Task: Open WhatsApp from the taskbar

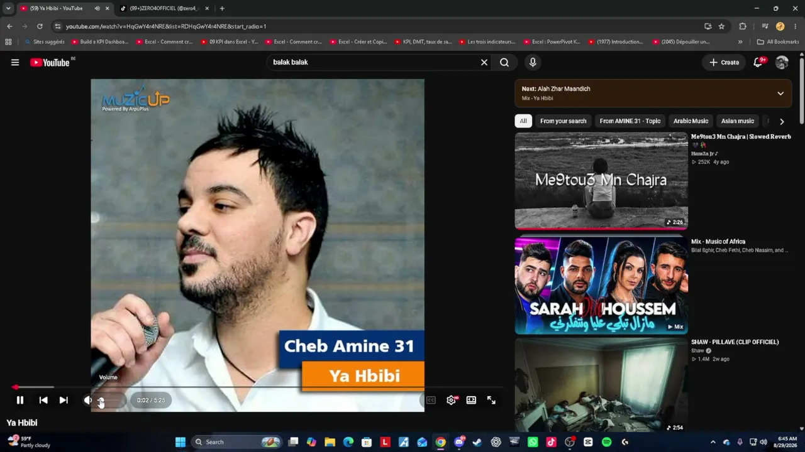Action: click(533, 442)
